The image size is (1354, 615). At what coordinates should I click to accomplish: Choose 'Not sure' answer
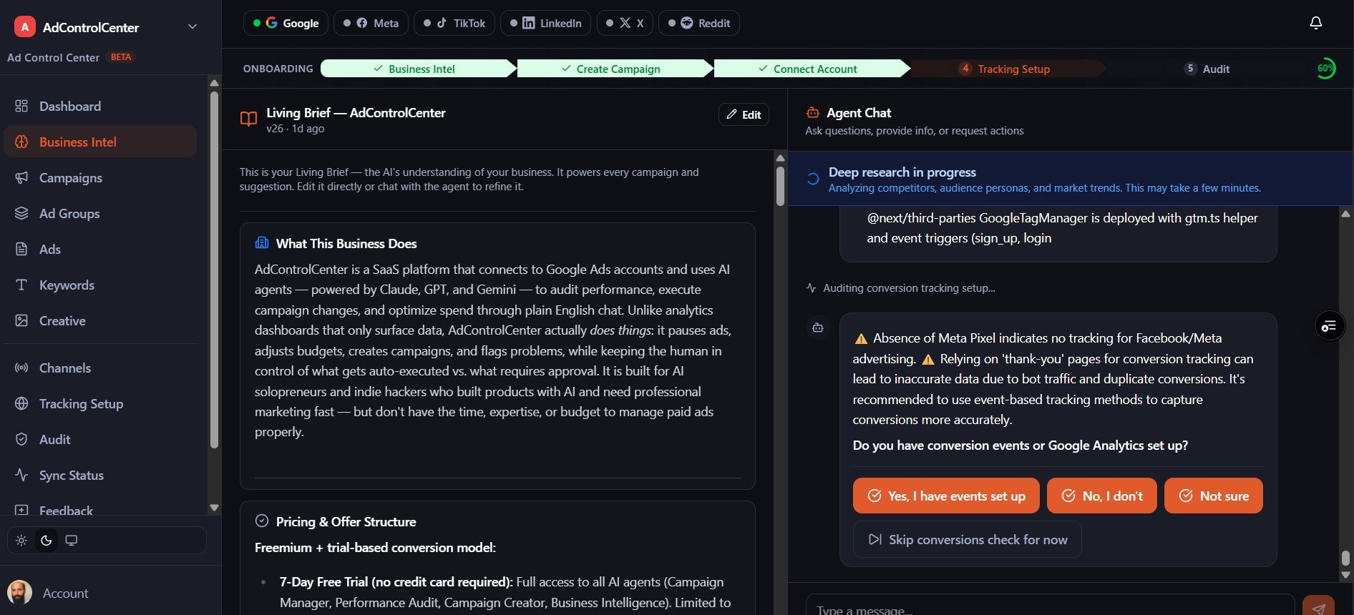(1214, 496)
